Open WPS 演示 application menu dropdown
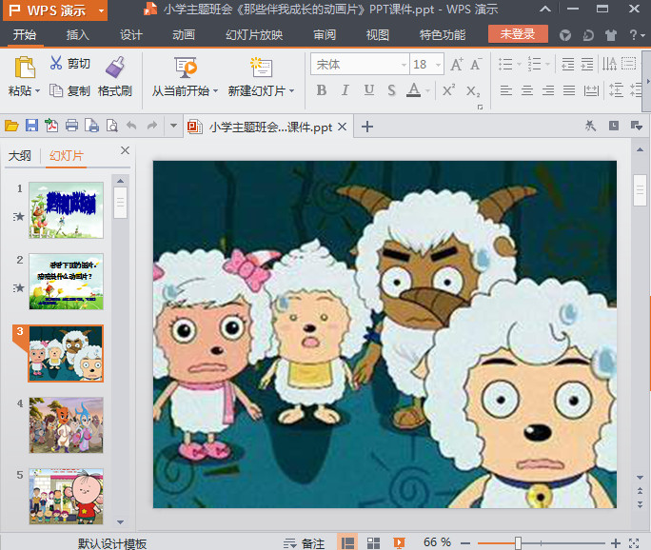The height and width of the screenshot is (550, 651). click(101, 10)
